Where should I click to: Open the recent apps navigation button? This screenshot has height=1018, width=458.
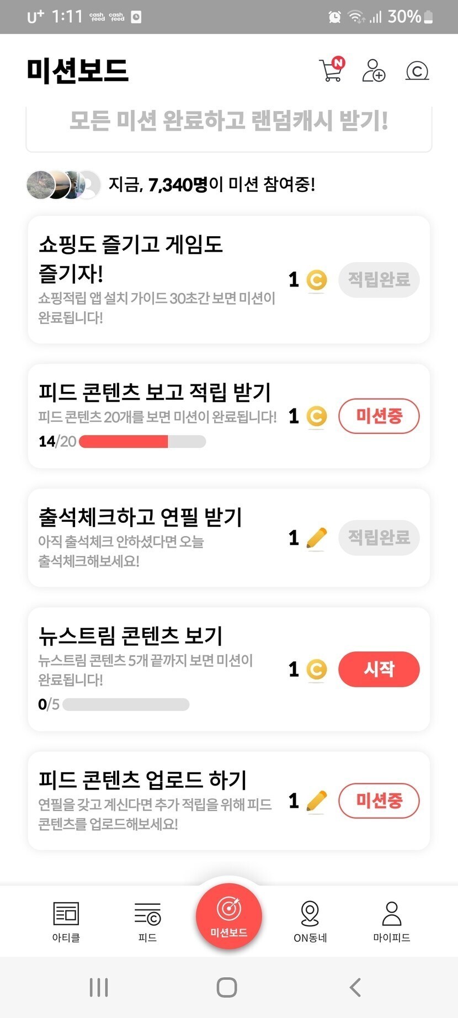99,987
